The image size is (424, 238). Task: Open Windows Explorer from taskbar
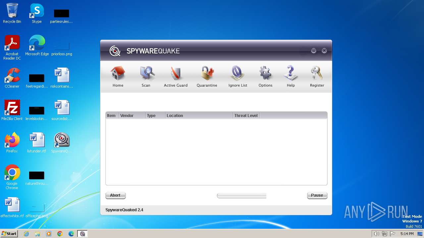click(37, 234)
